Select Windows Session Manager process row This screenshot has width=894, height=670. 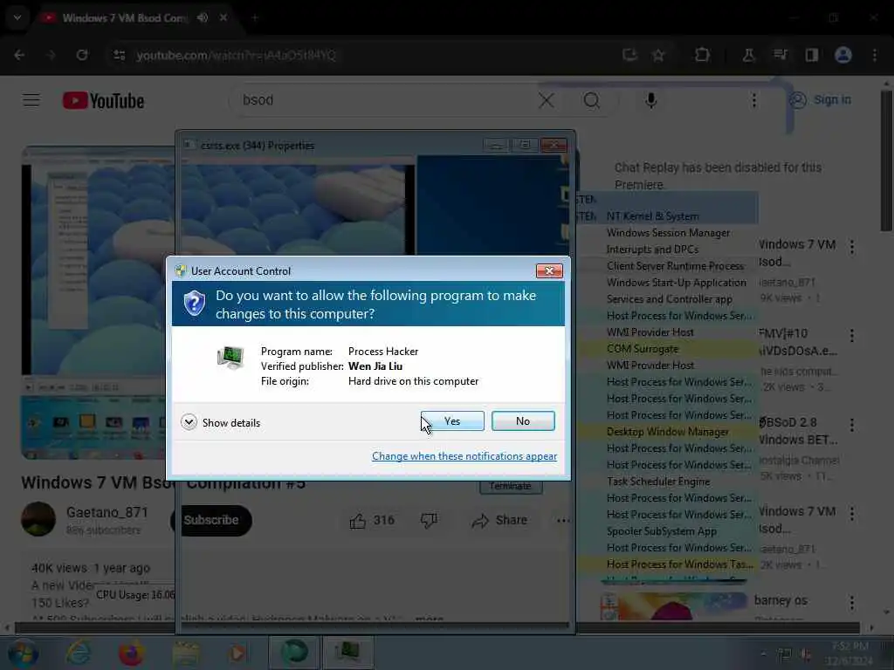click(x=668, y=233)
